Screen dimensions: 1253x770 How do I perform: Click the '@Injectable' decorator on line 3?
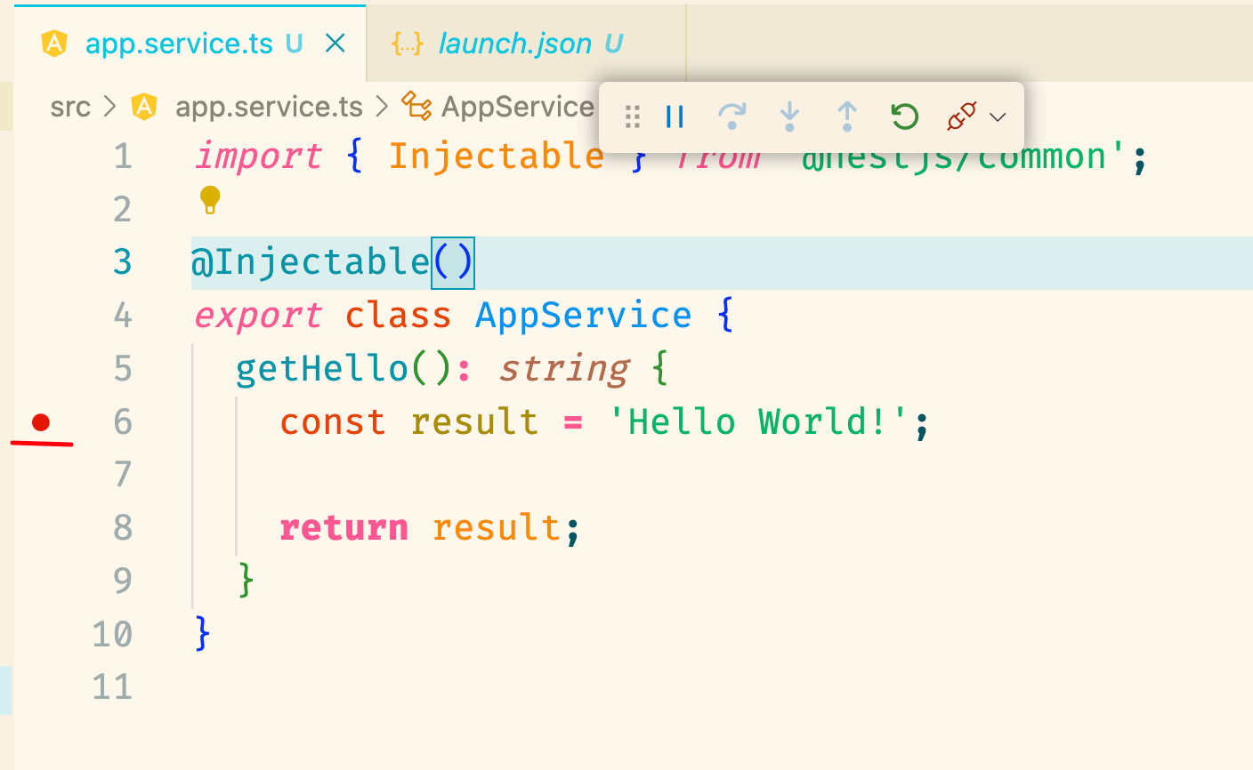[x=311, y=262]
